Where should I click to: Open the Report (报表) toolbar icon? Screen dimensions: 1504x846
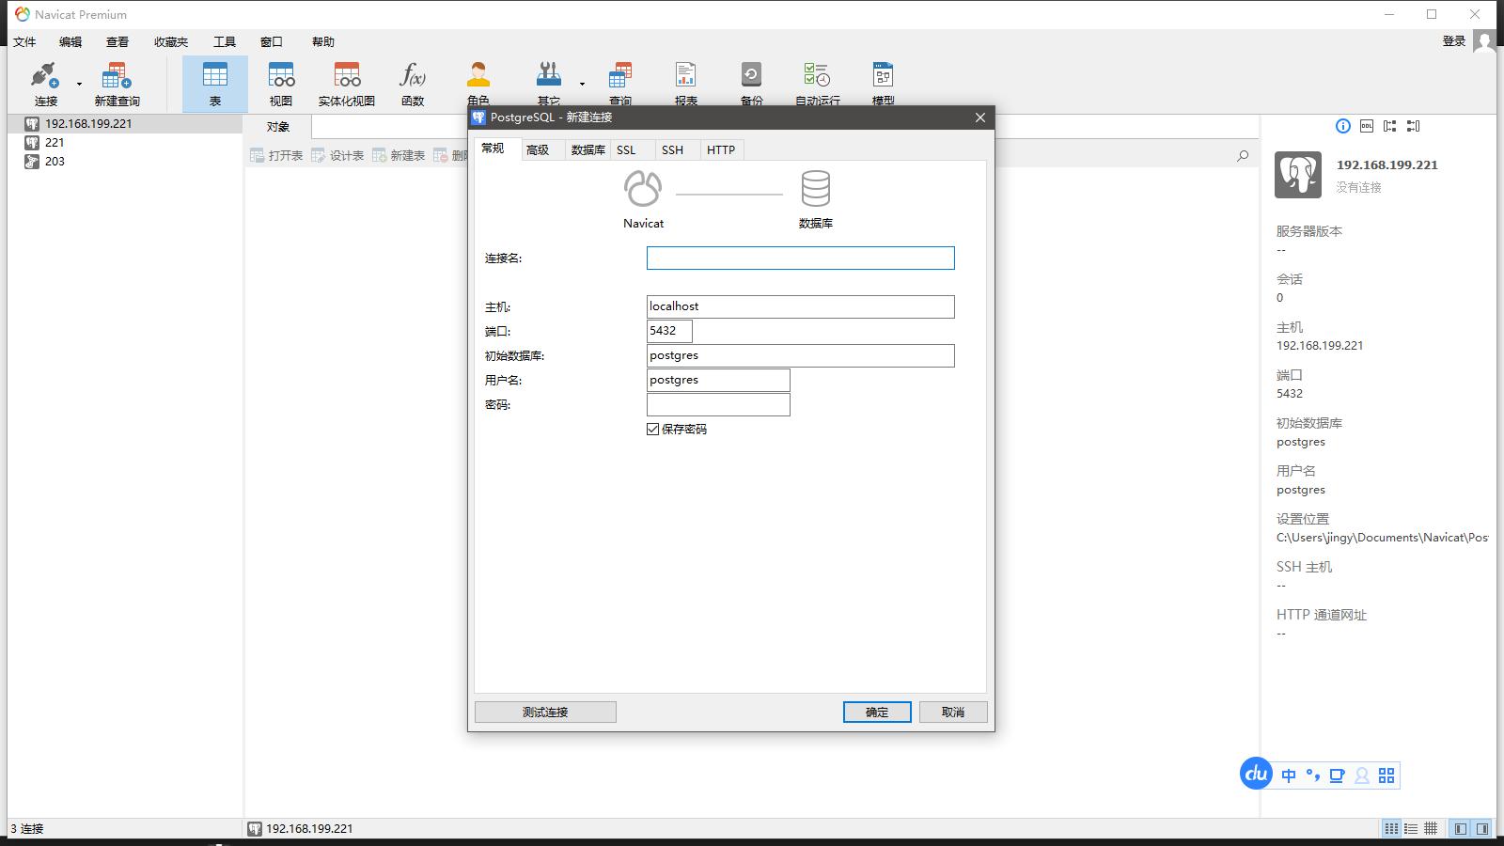point(686,84)
